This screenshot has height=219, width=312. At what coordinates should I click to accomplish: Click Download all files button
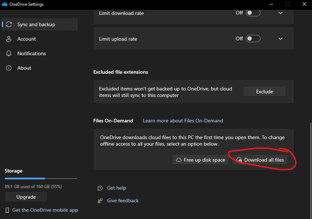(260, 160)
